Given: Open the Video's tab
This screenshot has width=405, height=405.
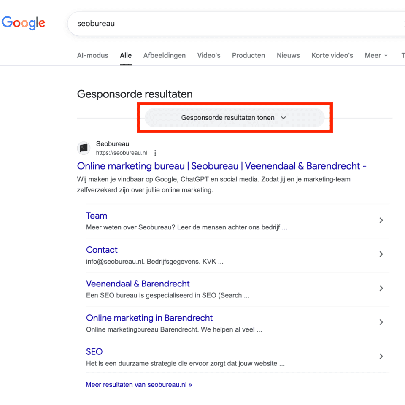Looking at the screenshot, I should [209, 55].
